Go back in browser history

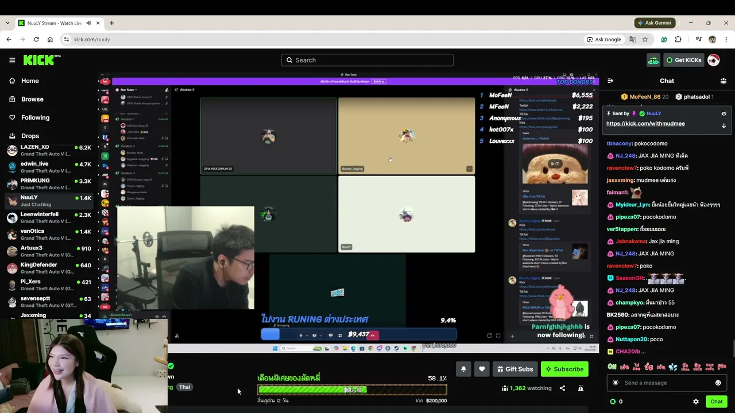9,40
